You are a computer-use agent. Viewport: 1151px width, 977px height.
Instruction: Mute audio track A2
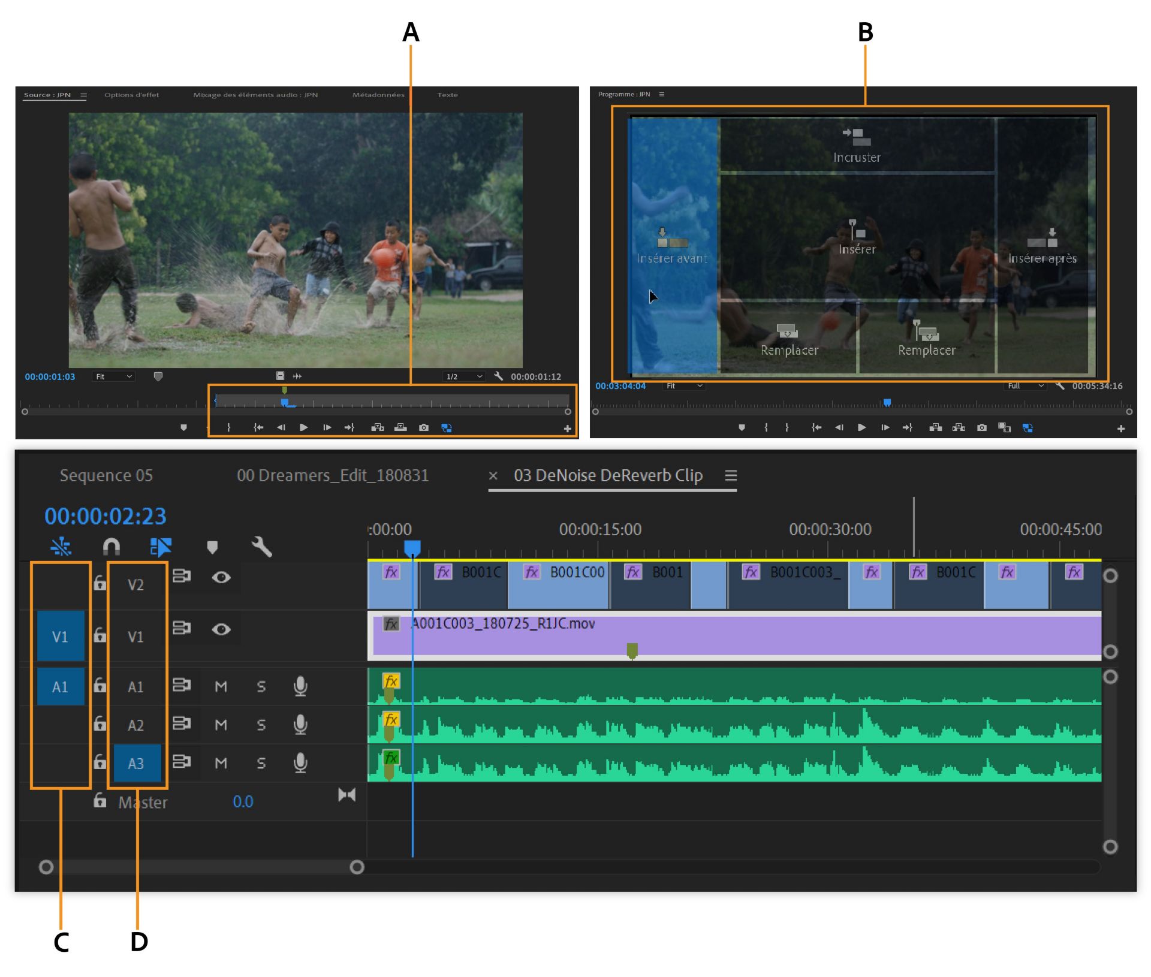tap(221, 725)
